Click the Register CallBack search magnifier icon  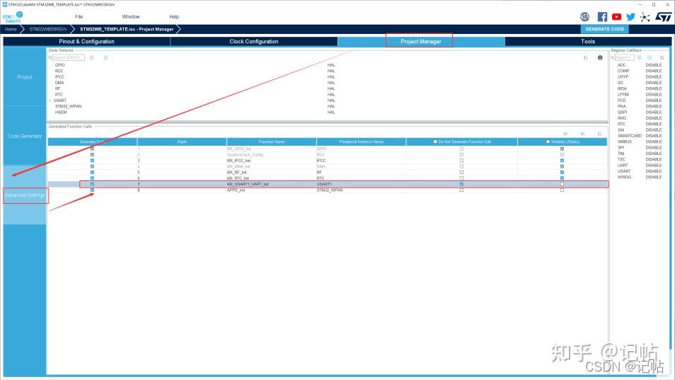coord(613,57)
